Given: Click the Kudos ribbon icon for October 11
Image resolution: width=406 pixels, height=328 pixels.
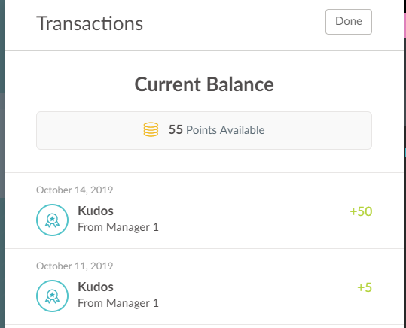Looking at the screenshot, I should 52,296.
